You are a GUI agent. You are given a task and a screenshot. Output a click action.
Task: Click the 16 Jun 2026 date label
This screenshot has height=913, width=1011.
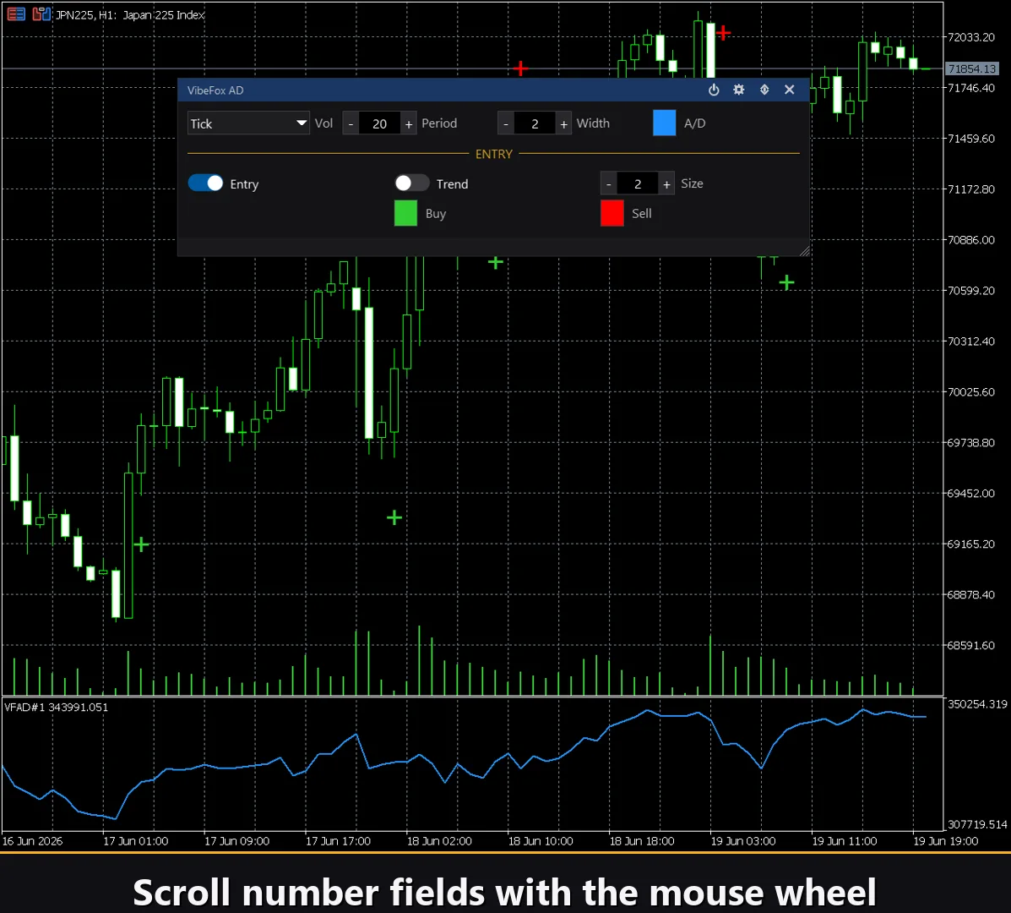32,841
